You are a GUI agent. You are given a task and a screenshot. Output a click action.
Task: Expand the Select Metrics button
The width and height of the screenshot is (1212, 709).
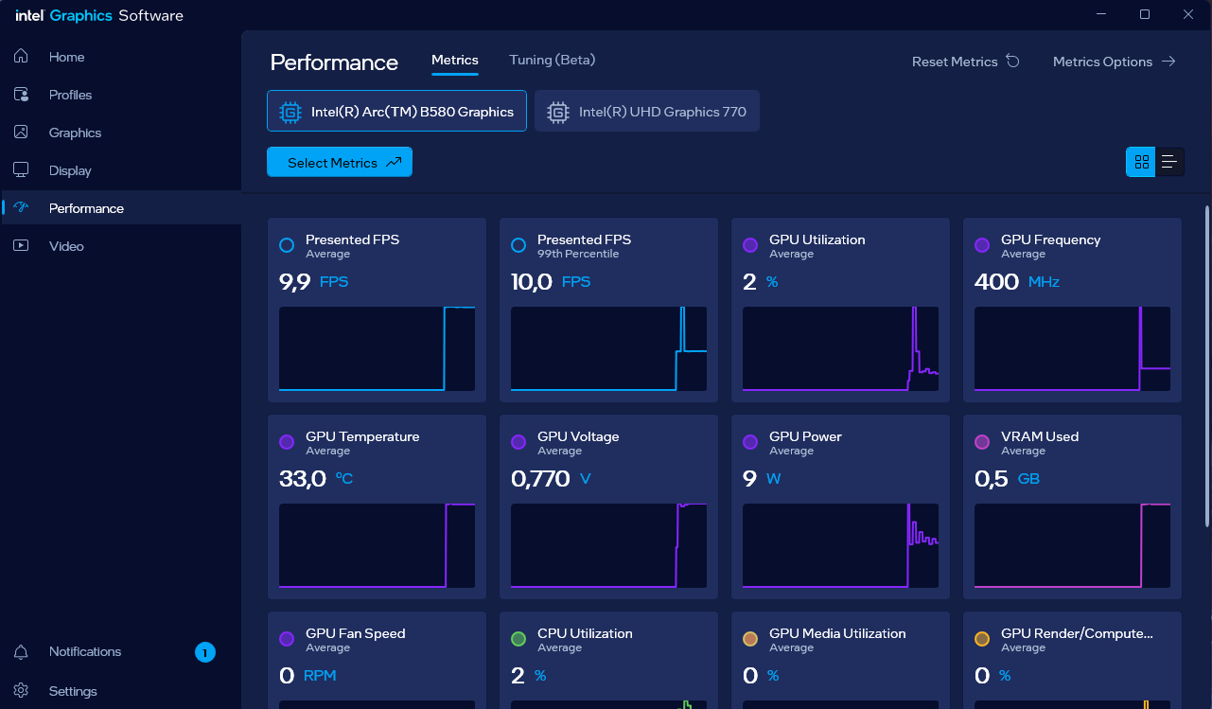tap(340, 162)
